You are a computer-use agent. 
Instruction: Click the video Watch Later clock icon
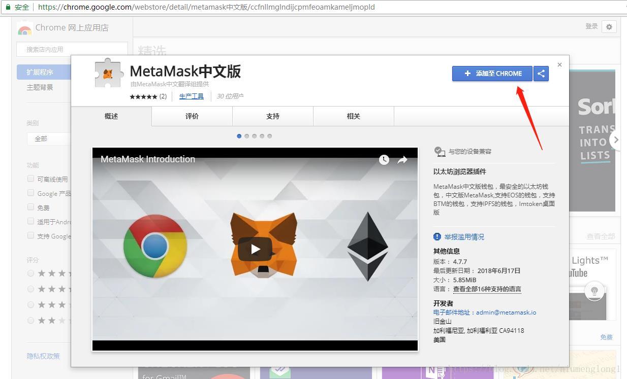pos(384,160)
